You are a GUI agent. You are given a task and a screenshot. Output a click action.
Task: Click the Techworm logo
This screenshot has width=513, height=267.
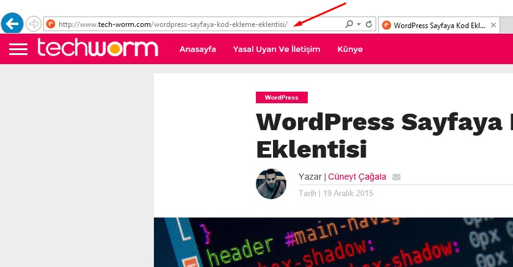(98, 48)
